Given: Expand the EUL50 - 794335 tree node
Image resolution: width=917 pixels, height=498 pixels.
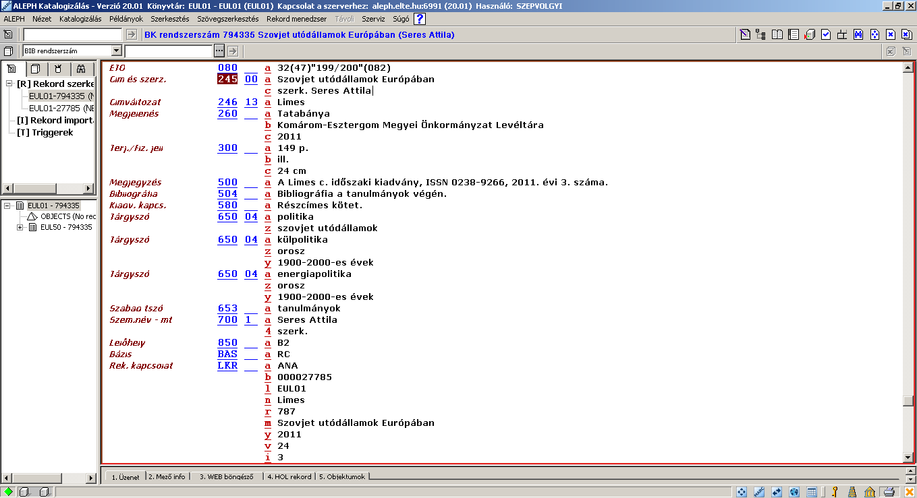Looking at the screenshot, I should (x=20, y=228).
